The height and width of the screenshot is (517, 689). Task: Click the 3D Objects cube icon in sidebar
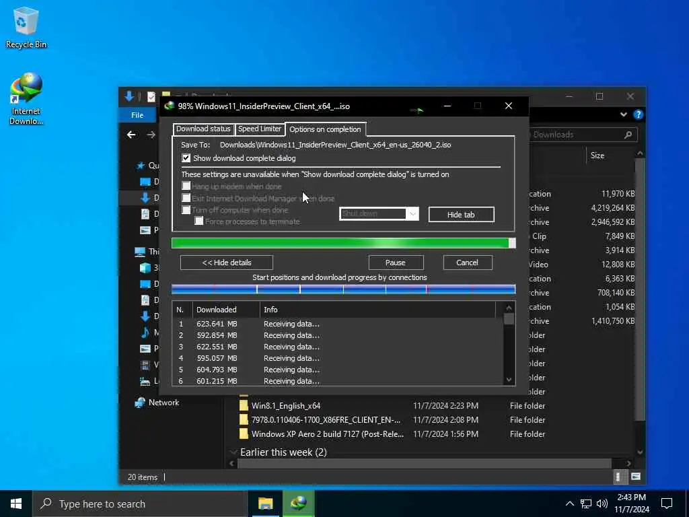coord(145,268)
